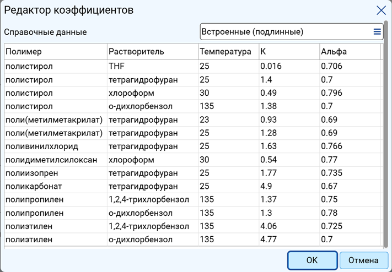Select the полистирол THF row
Image resolution: width=392 pixels, height=272 pixels.
click(192, 66)
